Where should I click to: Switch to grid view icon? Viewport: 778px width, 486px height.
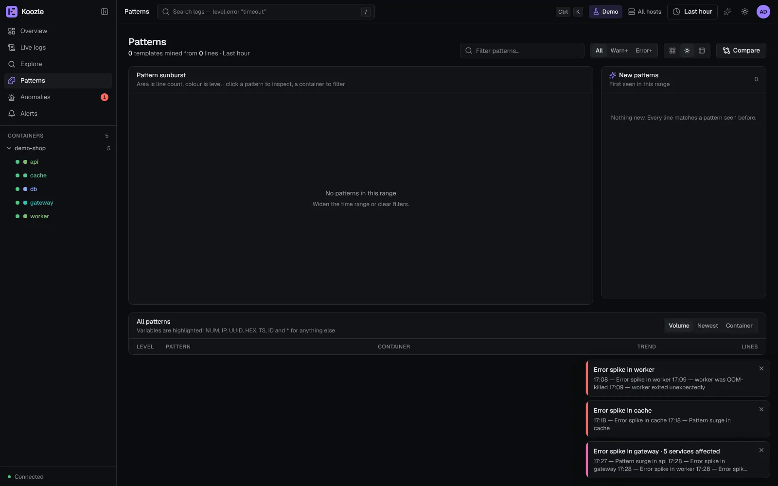click(672, 51)
